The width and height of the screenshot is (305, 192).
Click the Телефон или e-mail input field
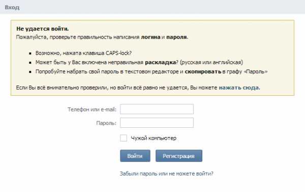pos(157,109)
